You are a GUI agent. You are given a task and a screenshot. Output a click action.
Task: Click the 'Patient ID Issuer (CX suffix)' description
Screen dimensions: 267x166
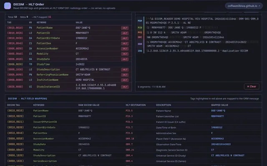171,122
